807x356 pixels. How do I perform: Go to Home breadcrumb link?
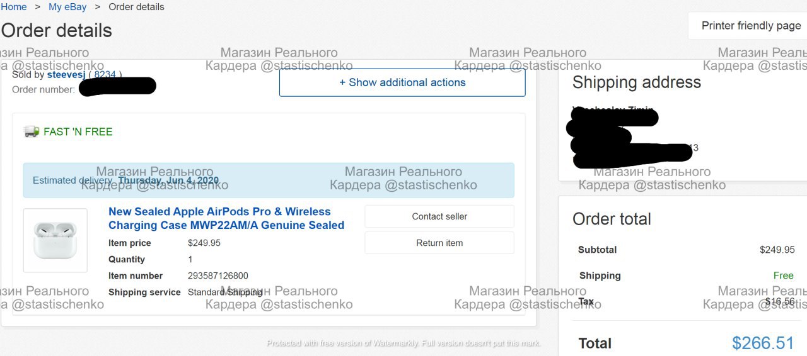(x=13, y=7)
